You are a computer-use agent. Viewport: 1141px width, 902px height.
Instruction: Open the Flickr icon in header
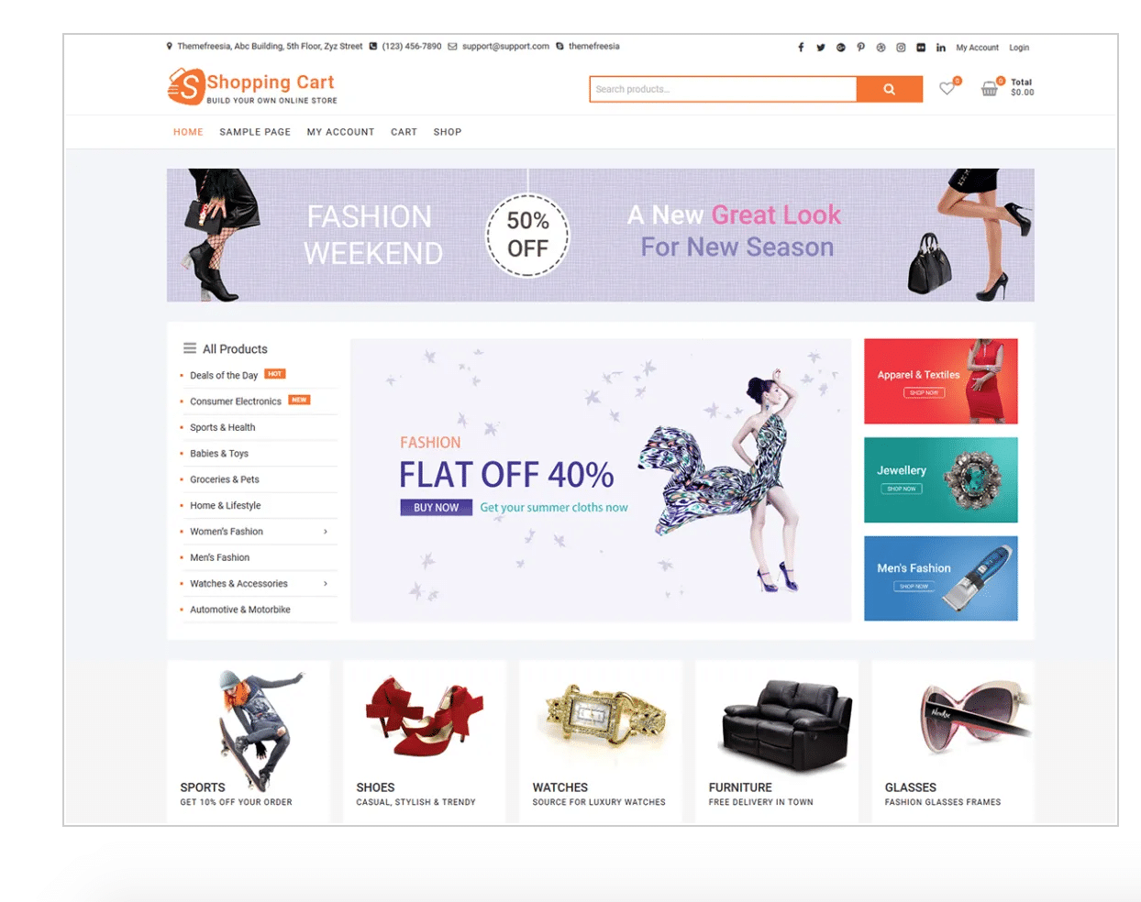click(x=921, y=48)
